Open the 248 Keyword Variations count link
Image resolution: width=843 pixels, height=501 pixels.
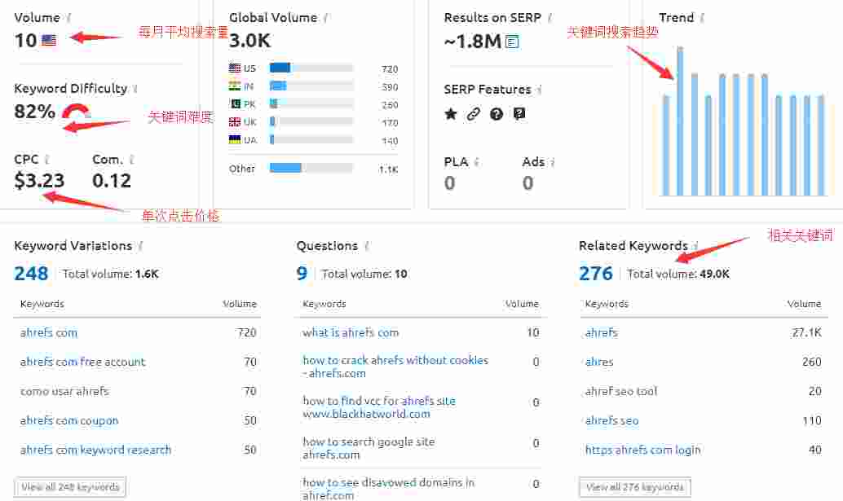(x=31, y=274)
